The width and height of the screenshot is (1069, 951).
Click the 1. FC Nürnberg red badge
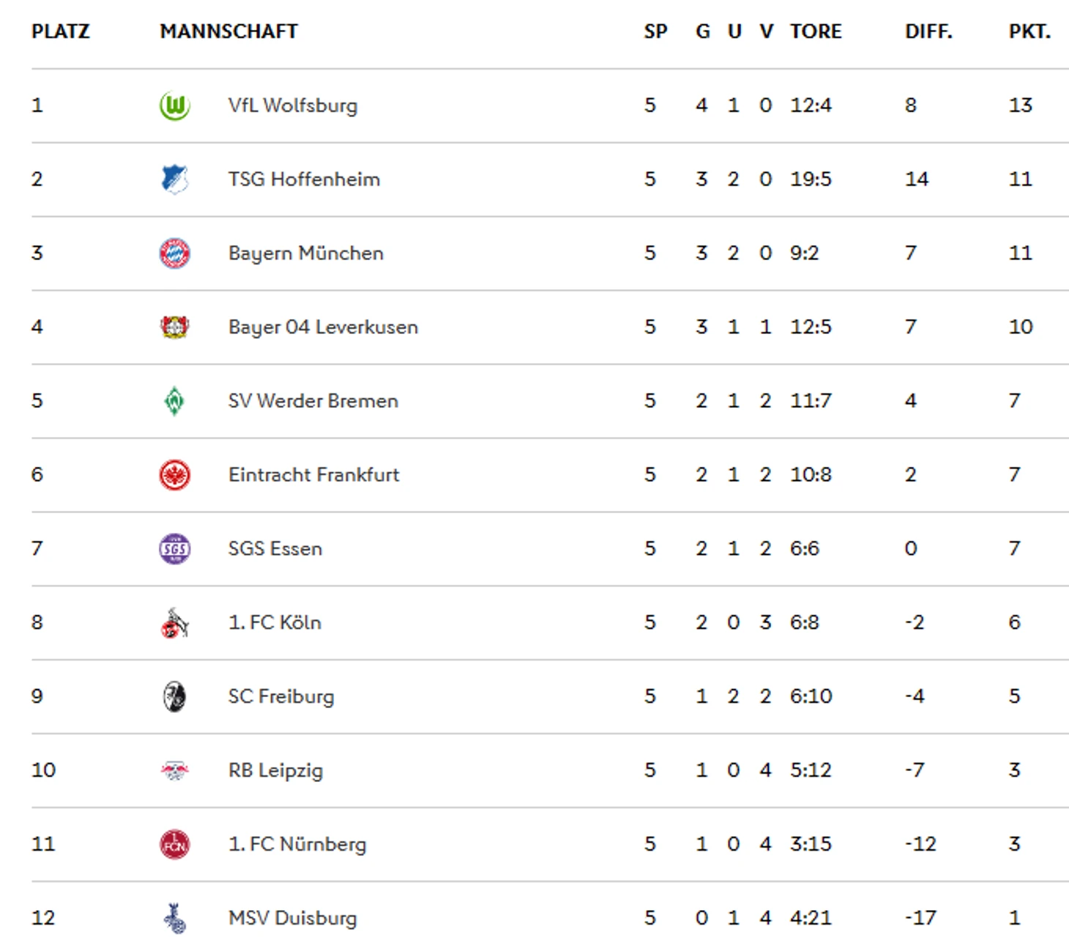tap(175, 844)
